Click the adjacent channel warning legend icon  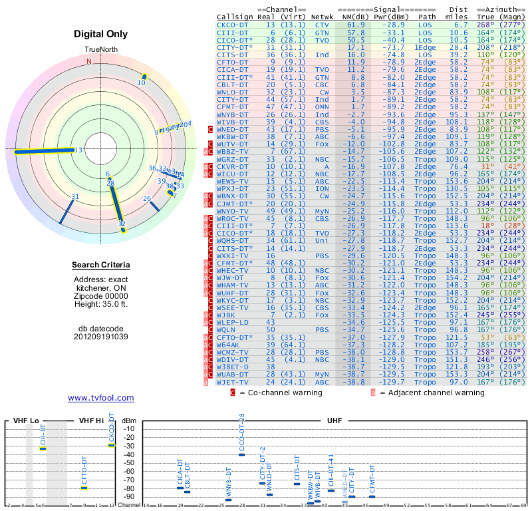point(373,393)
